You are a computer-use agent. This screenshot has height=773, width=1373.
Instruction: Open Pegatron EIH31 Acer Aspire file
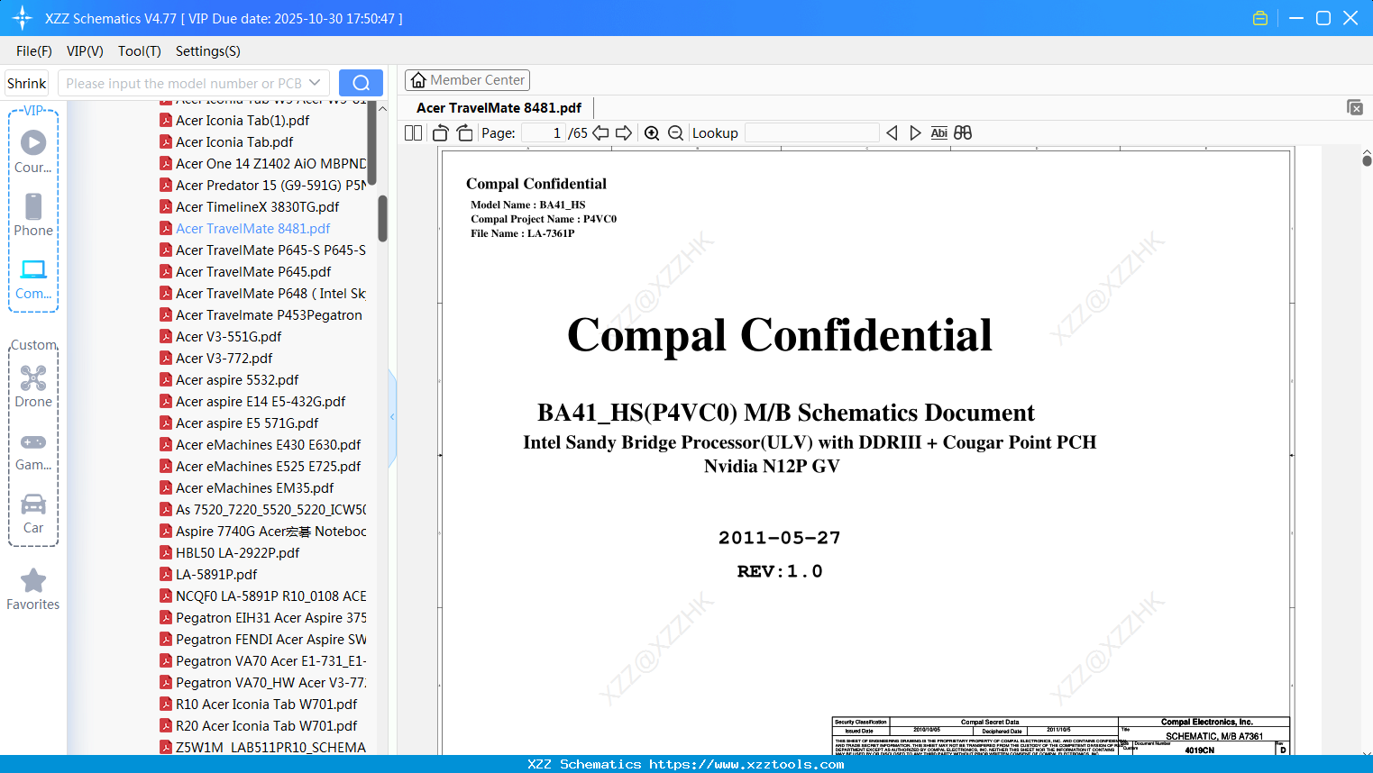point(262,618)
